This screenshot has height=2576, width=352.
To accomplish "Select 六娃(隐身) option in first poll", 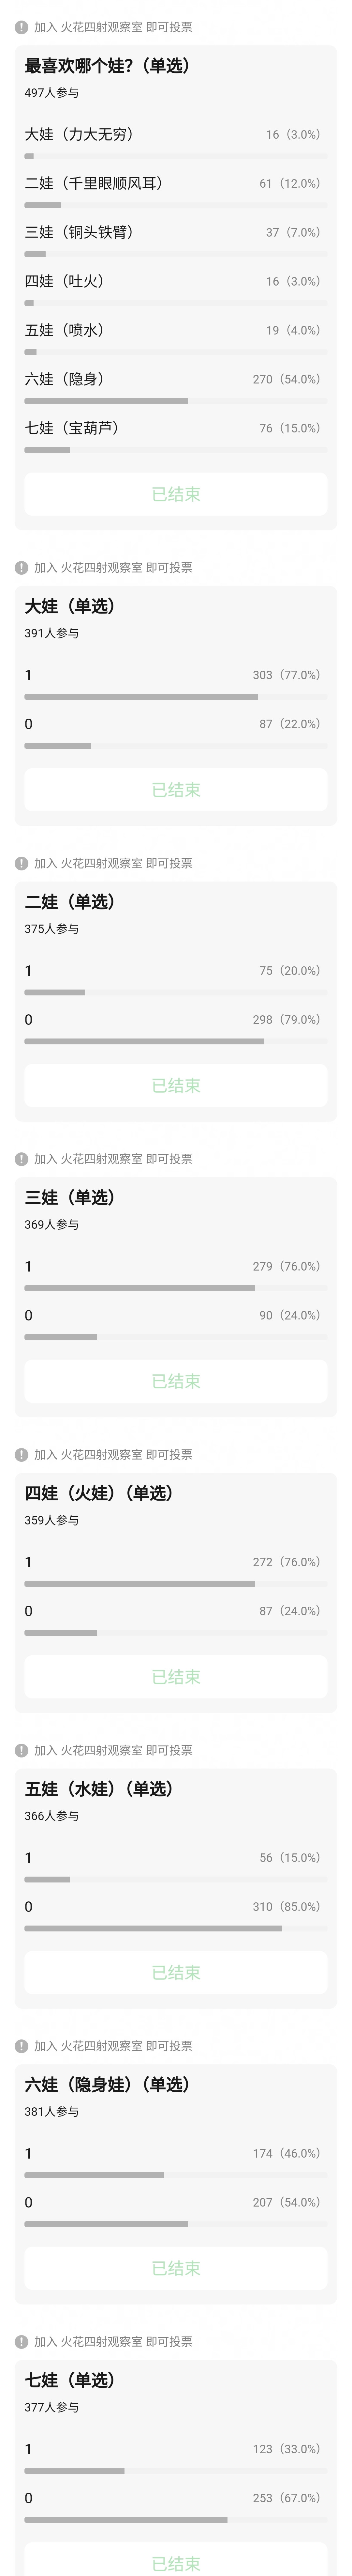I will tap(65, 379).
